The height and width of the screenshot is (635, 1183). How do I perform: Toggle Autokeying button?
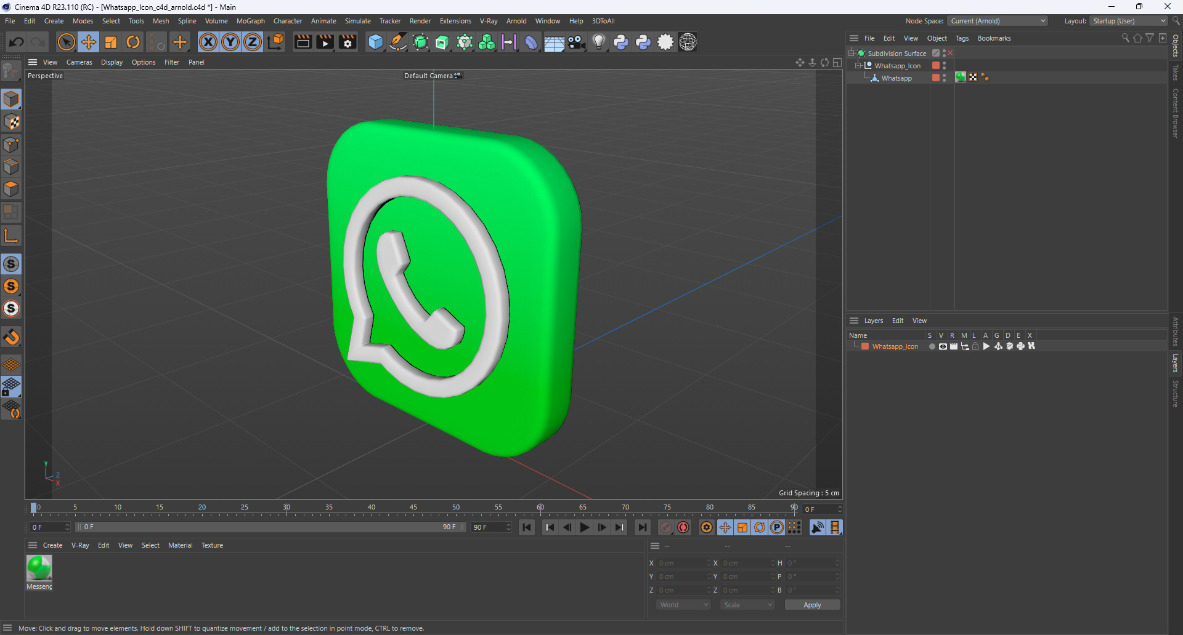tap(683, 527)
